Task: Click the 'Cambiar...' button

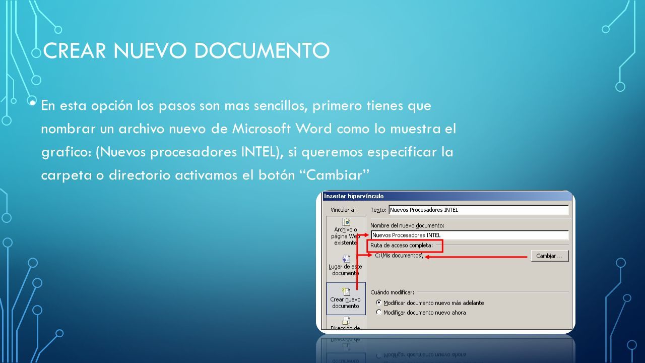Action: click(x=549, y=256)
